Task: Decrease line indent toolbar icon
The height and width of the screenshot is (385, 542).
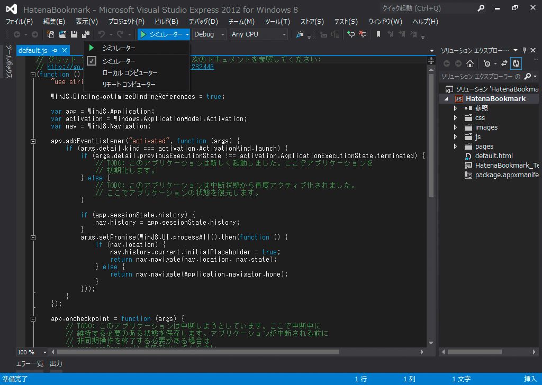Action: pyautogui.click(x=323, y=34)
